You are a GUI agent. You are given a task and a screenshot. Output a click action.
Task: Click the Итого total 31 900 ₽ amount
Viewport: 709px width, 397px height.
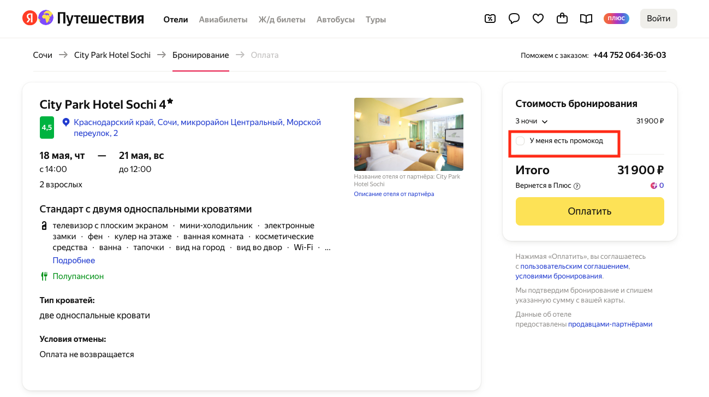click(x=640, y=170)
